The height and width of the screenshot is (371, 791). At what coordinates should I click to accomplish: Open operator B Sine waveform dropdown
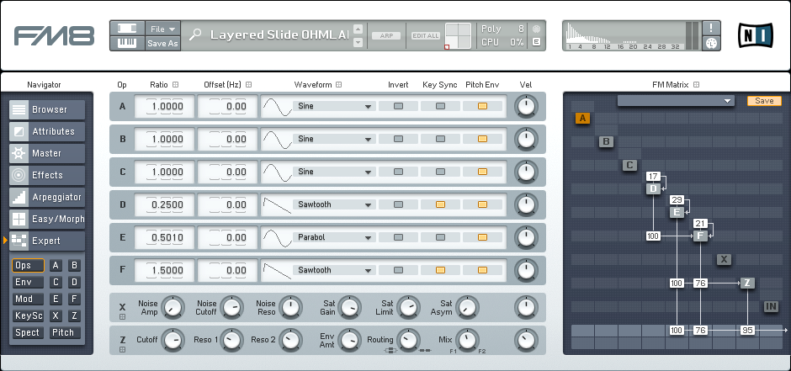tap(334, 139)
